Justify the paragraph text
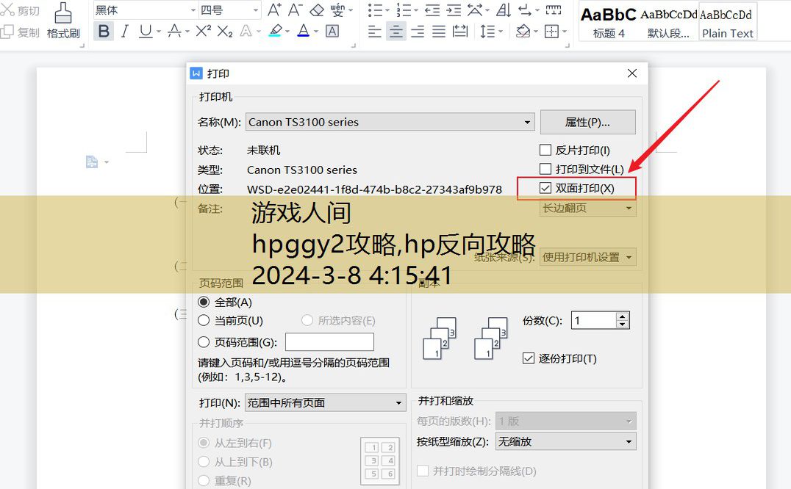This screenshot has height=489, width=791. [x=439, y=32]
